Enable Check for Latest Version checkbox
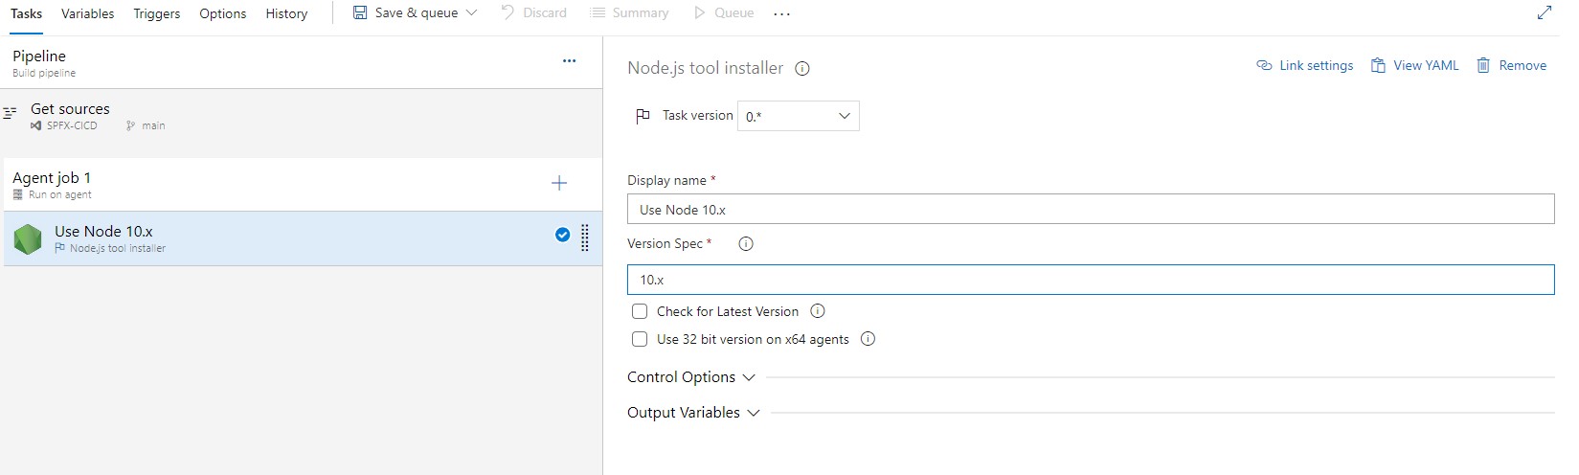The image size is (1579, 475). coord(640,311)
